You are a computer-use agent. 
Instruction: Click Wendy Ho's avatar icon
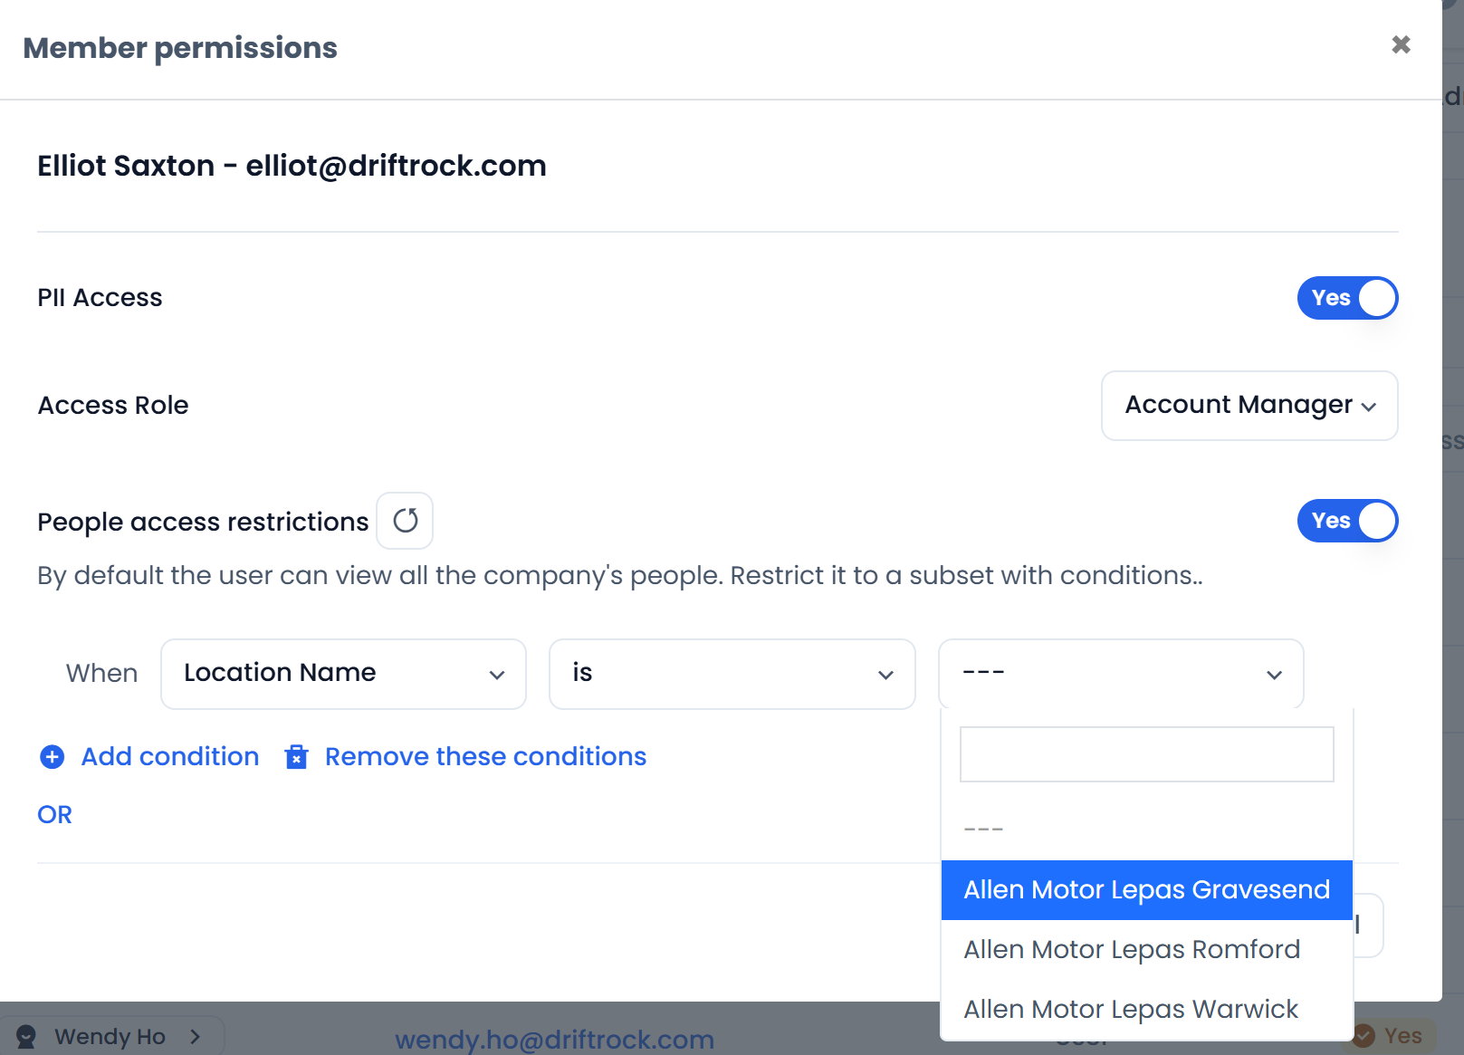(x=26, y=1036)
